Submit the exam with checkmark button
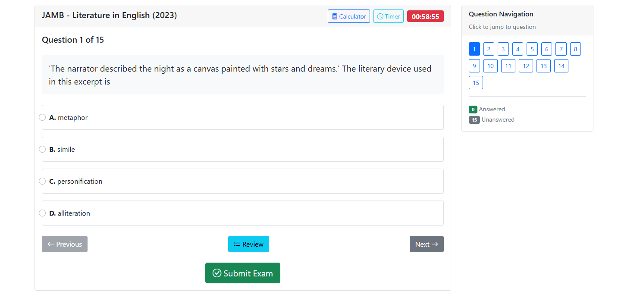 pyautogui.click(x=242, y=273)
